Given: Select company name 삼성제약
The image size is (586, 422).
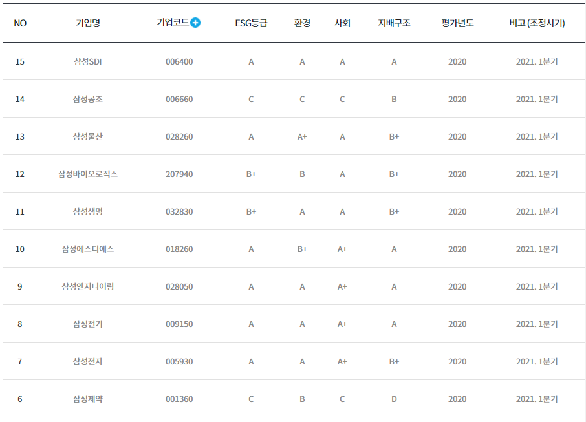Looking at the screenshot, I should tap(88, 399).
